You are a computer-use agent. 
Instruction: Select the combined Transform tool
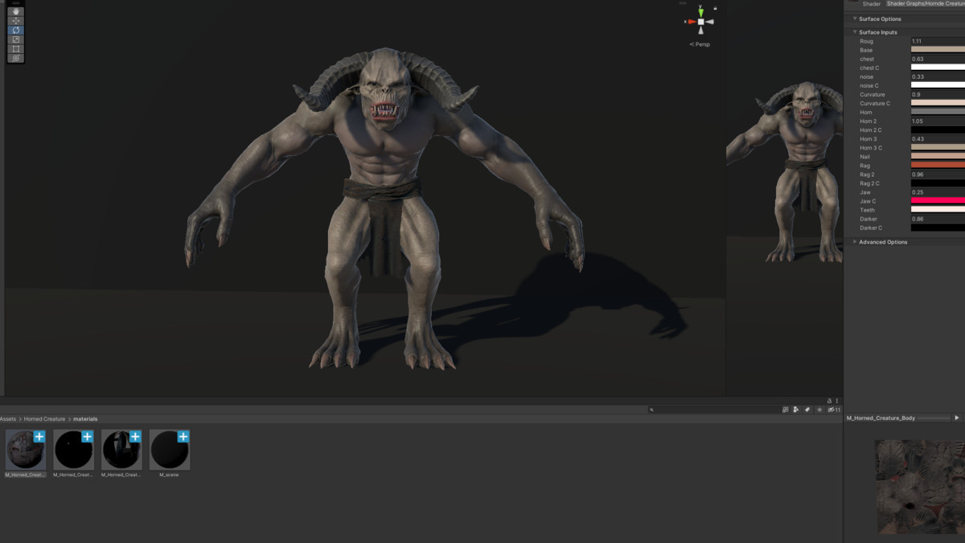click(x=16, y=58)
